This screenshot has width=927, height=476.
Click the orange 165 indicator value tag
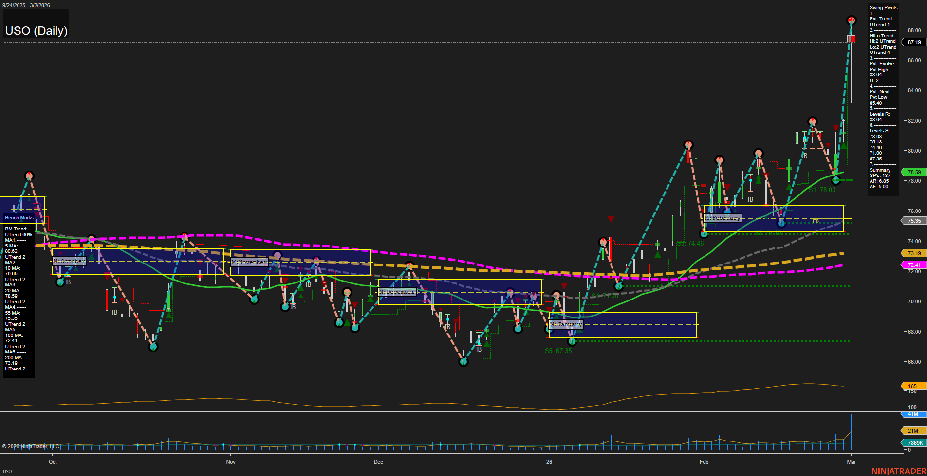[912, 386]
